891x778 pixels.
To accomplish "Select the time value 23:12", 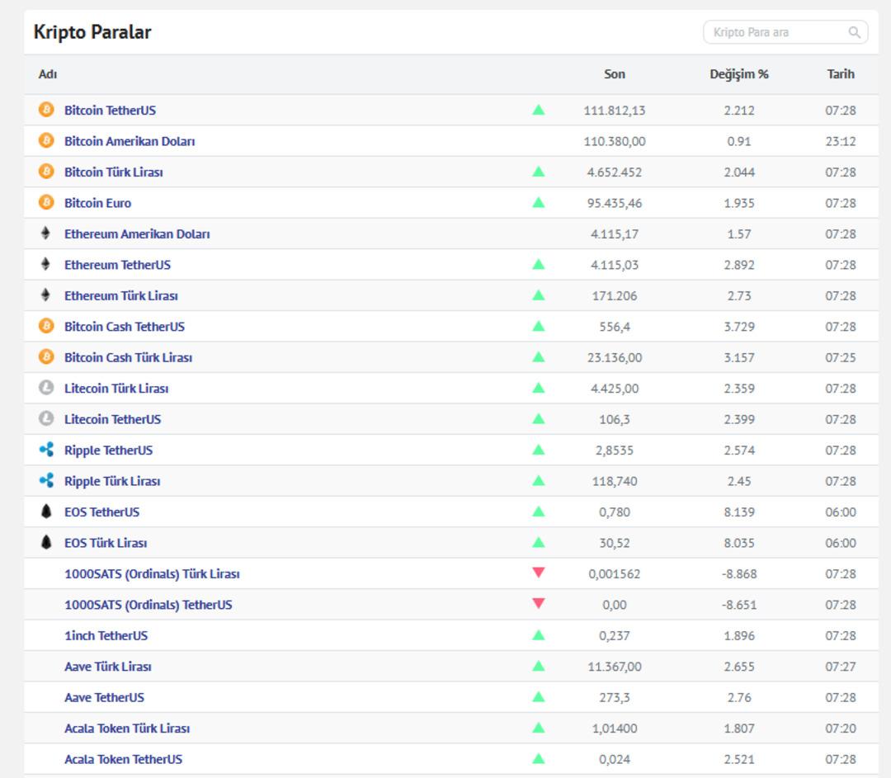I will (841, 141).
